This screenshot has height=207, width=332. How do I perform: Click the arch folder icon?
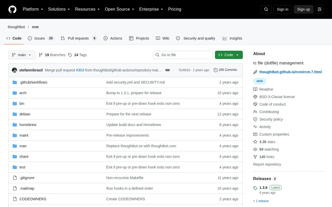click(x=15, y=93)
